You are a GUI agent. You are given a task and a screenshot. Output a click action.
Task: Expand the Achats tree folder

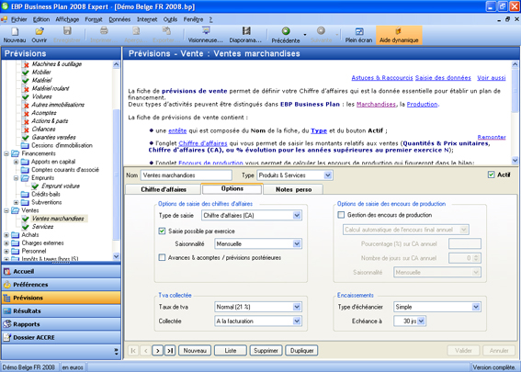click(6, 235)
